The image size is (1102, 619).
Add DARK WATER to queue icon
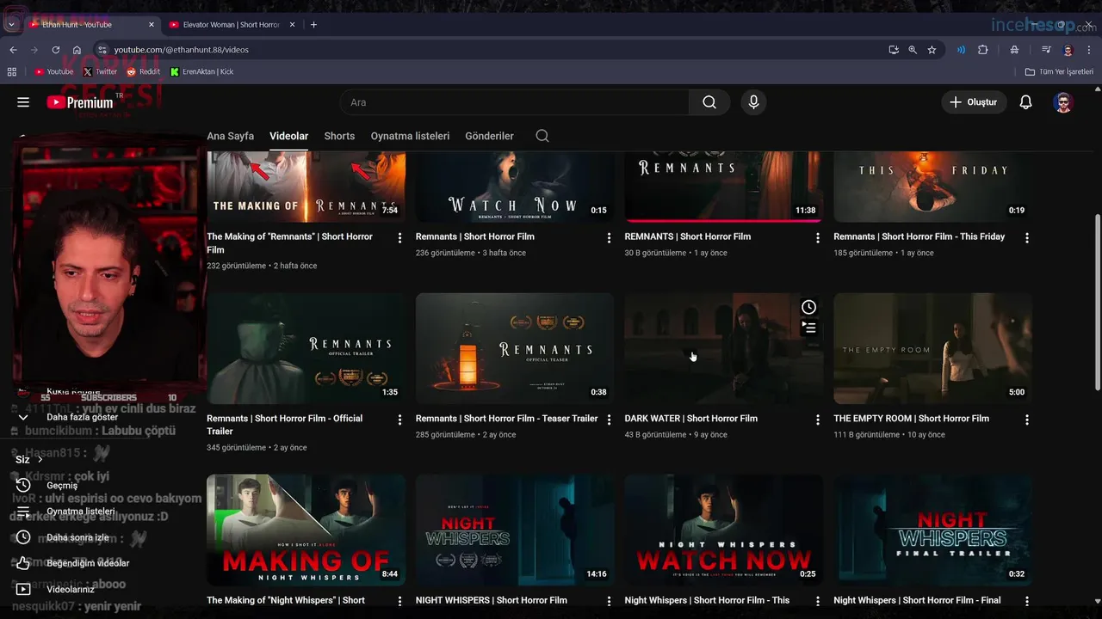[x=808, y=328]
